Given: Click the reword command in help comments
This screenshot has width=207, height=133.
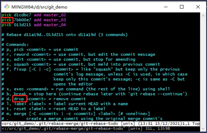Looking at the screenshot, I should tap(21, 54).
